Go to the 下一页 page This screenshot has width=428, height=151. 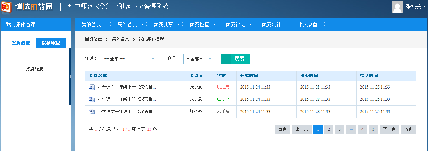click(389, 129)
